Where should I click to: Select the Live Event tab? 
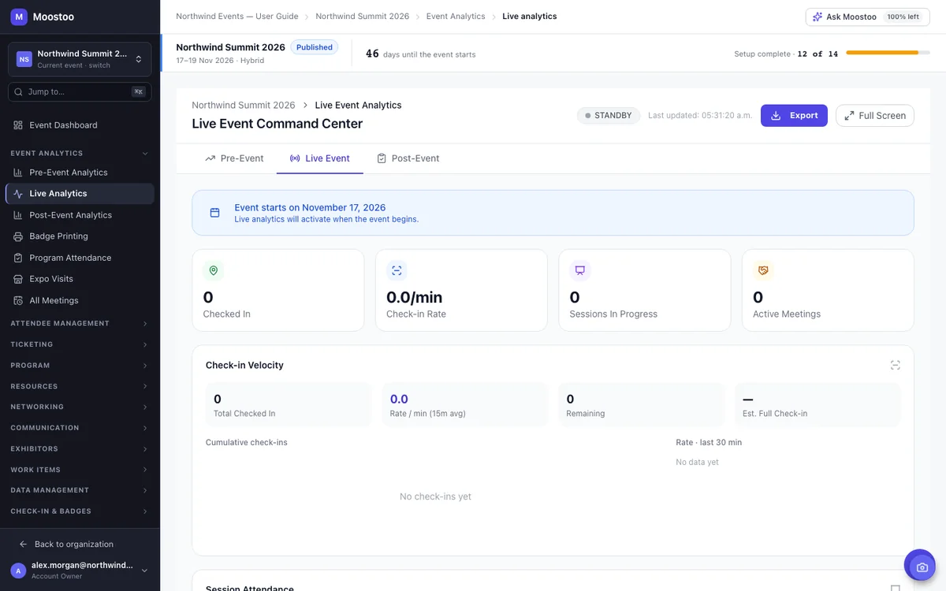point(320,158)
